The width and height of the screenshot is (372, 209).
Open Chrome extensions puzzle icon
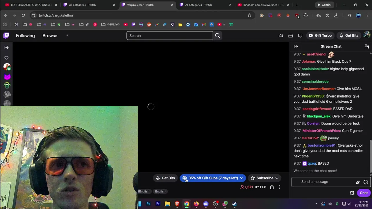click(306, 15)
